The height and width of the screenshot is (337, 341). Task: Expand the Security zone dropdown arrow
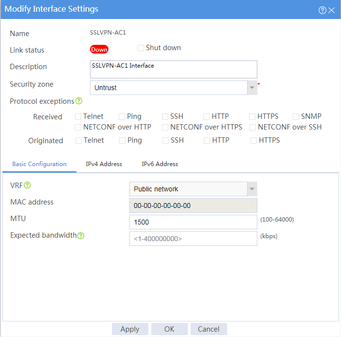[252, 88]
